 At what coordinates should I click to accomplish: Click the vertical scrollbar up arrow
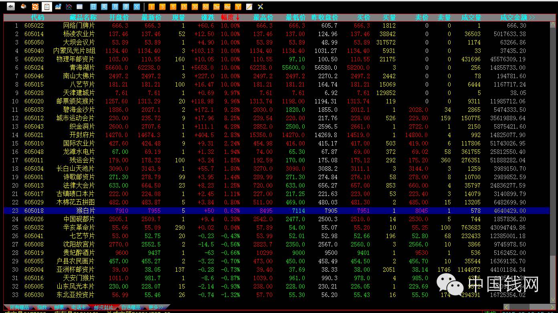(553, 25)
